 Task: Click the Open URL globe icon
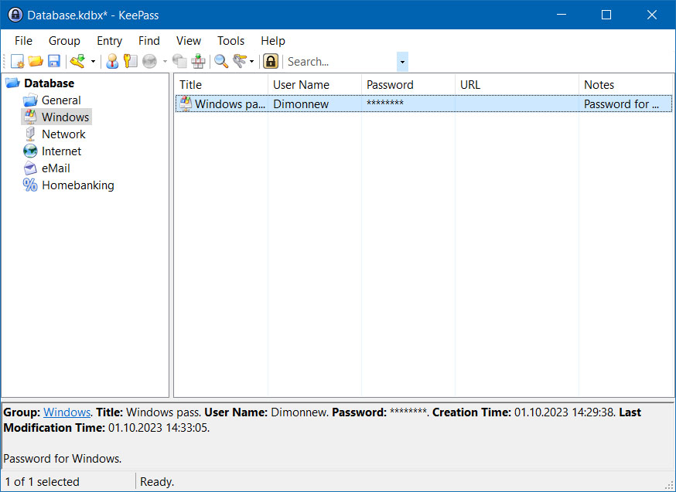tap(149, 62)
